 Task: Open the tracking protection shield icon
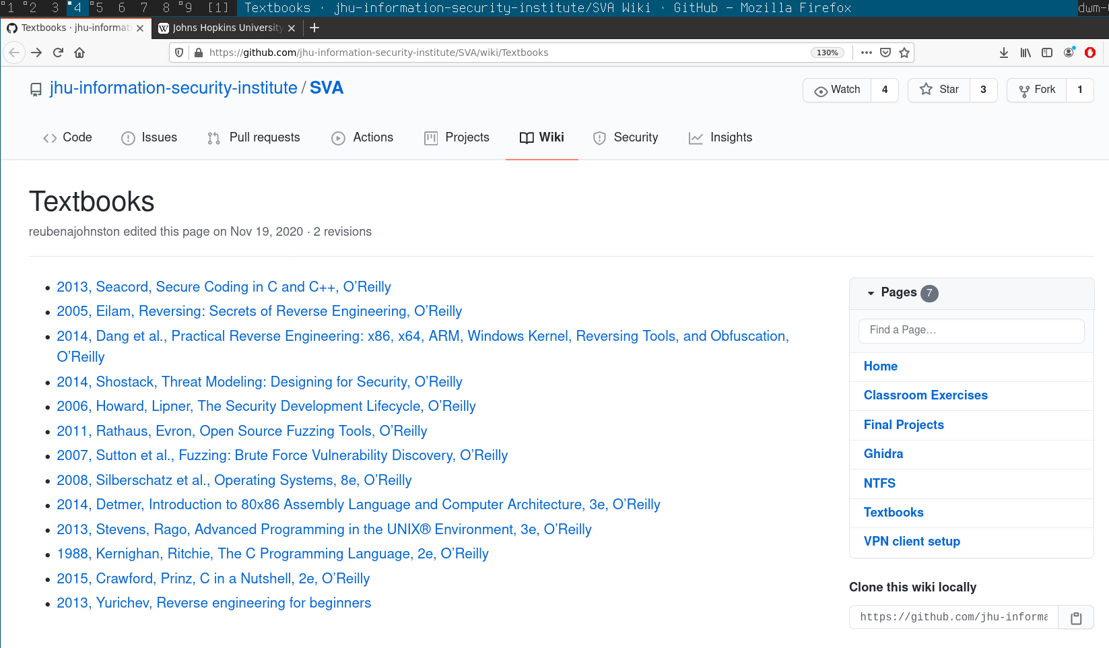179,53
